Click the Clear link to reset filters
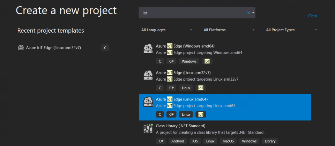Viewport: 335px width, 146px height. coord(313,16)
